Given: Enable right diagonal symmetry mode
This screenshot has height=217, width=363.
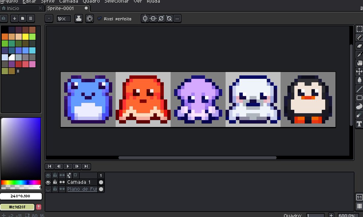Looking at the screenshot, I should click(161, 18).
